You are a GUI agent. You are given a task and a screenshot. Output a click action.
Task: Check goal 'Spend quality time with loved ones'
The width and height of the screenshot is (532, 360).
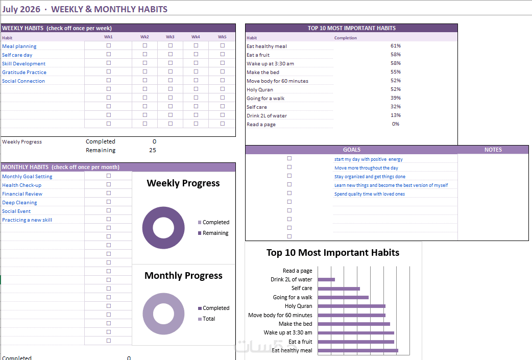point(289,193)
